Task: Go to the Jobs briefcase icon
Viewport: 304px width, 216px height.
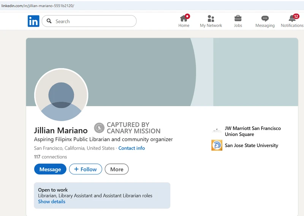Action: 238,18
